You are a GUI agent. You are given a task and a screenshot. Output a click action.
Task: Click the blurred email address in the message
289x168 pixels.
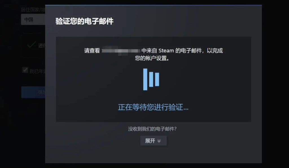pos(121,51)
